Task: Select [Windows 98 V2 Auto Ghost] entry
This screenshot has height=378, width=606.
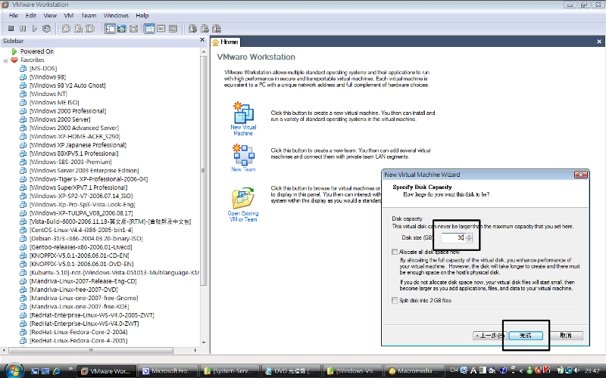Action: pyautogui.click(x=67, y=85)
